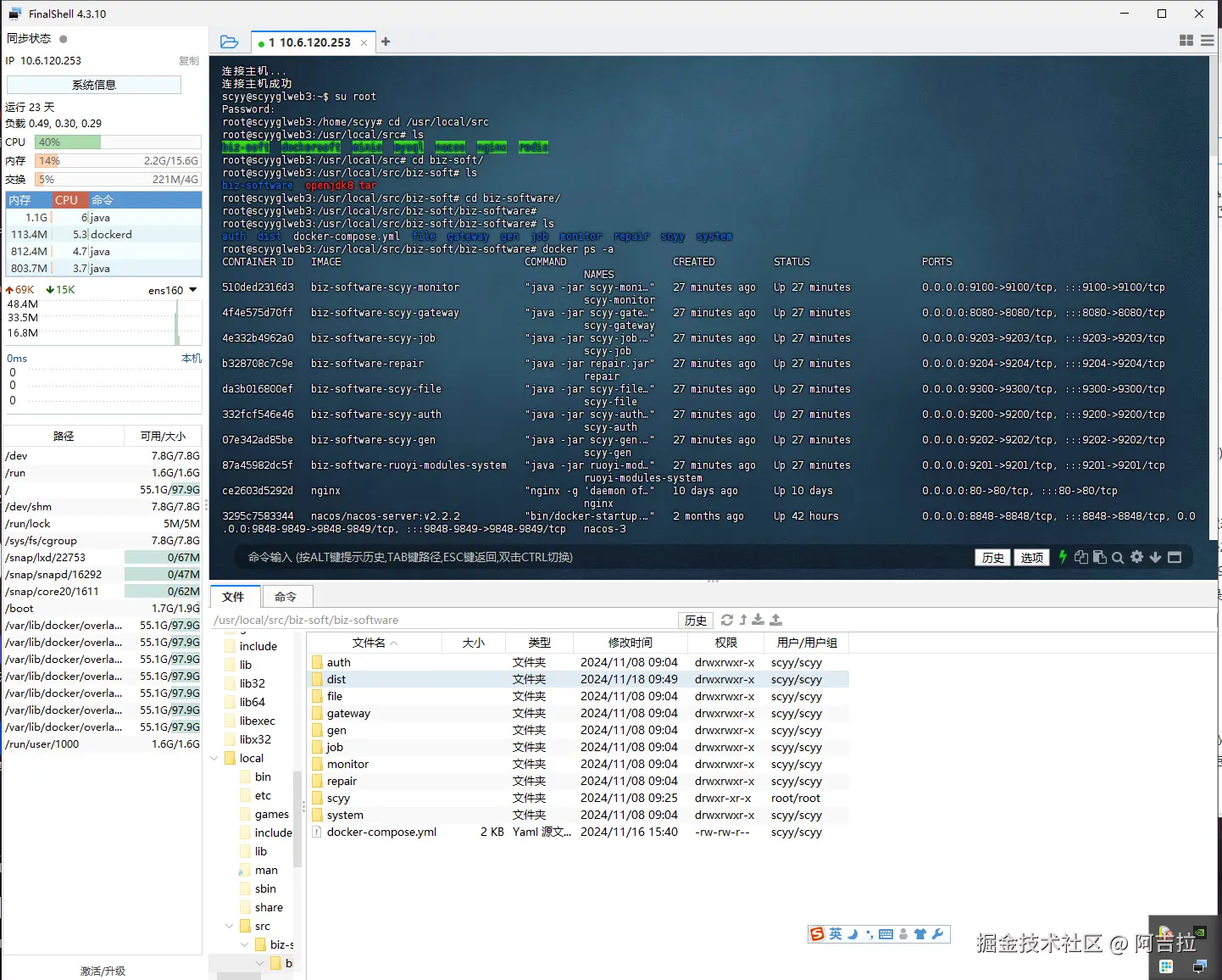Click the CPU usage bar

118,142
